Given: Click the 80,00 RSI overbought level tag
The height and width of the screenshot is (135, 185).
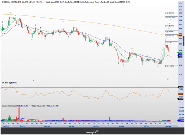Looking at the screenshot, I should coord(180,87).
